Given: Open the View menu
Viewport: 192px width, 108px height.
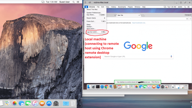Looking at the screenshot, I should coord(108,7).
